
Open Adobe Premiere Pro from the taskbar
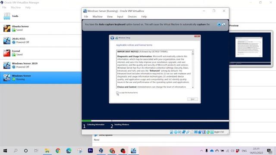pos(90,151)
